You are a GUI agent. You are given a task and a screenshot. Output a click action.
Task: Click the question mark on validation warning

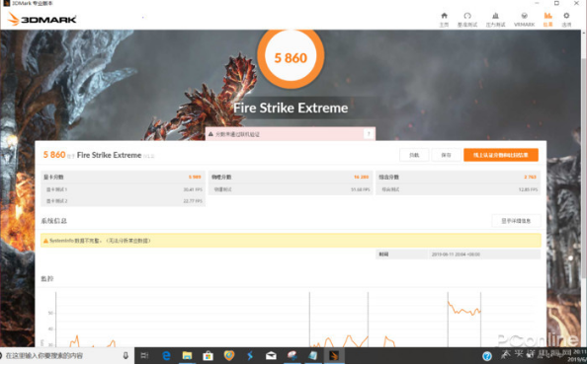click(x=369, y=134)
